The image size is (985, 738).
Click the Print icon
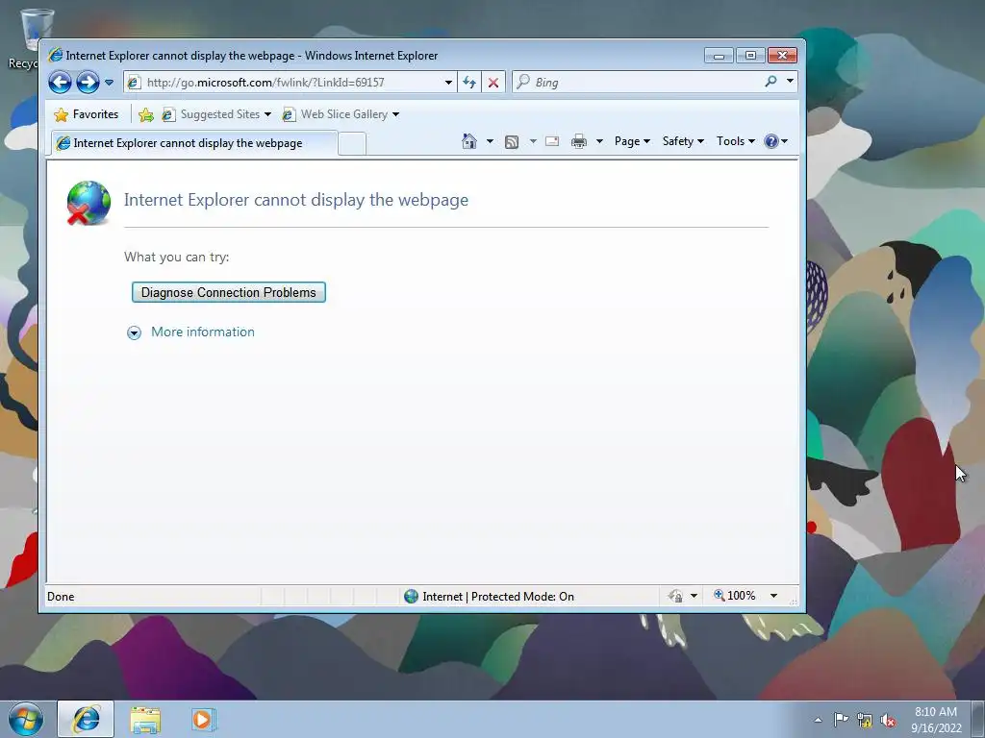click(578, 141)
